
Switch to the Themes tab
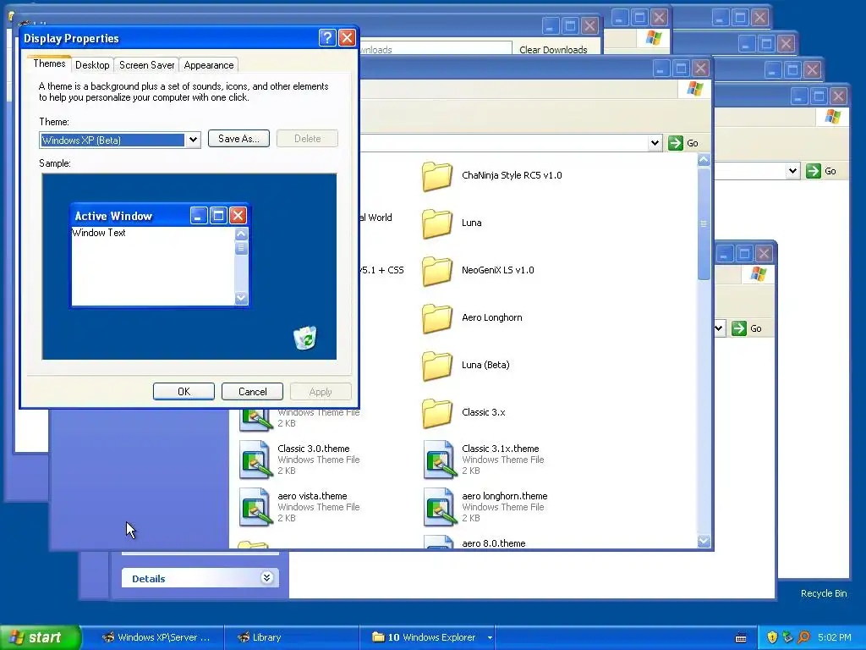click(x=49, y=63)
